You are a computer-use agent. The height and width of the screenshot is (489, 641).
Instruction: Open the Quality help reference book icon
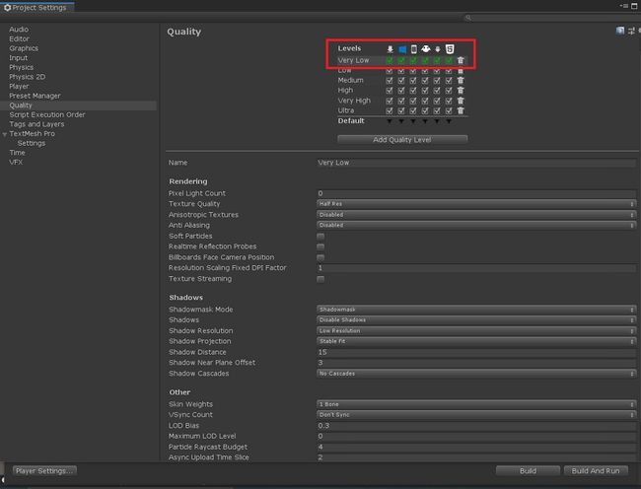coord(620,31)
